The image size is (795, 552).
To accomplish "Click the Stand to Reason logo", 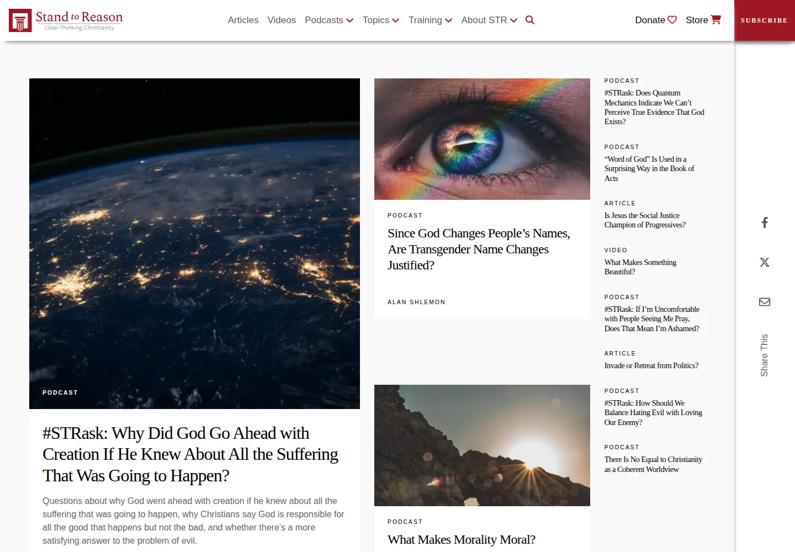I will tap(66, 20).
